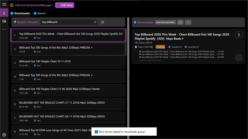Open the second sidebar icon below downloads
This screenshot has height=139, width=248.
[4, 21]
